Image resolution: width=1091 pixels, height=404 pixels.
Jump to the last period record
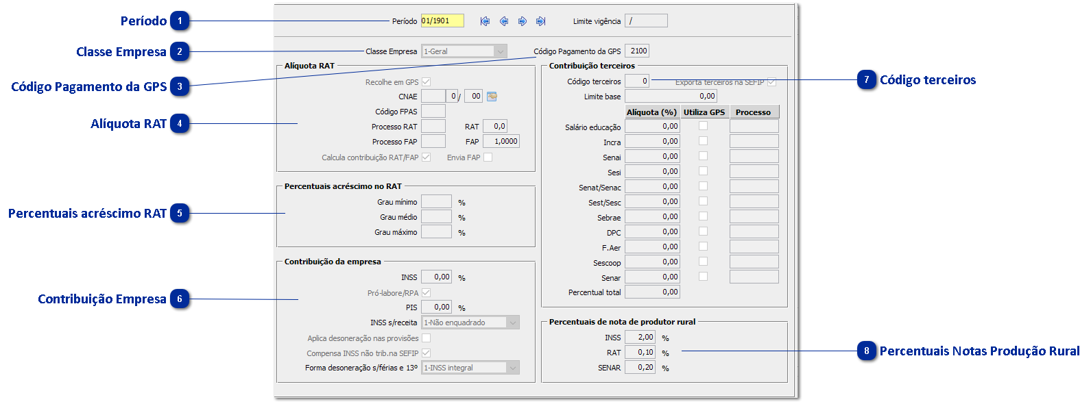(541, 21)
